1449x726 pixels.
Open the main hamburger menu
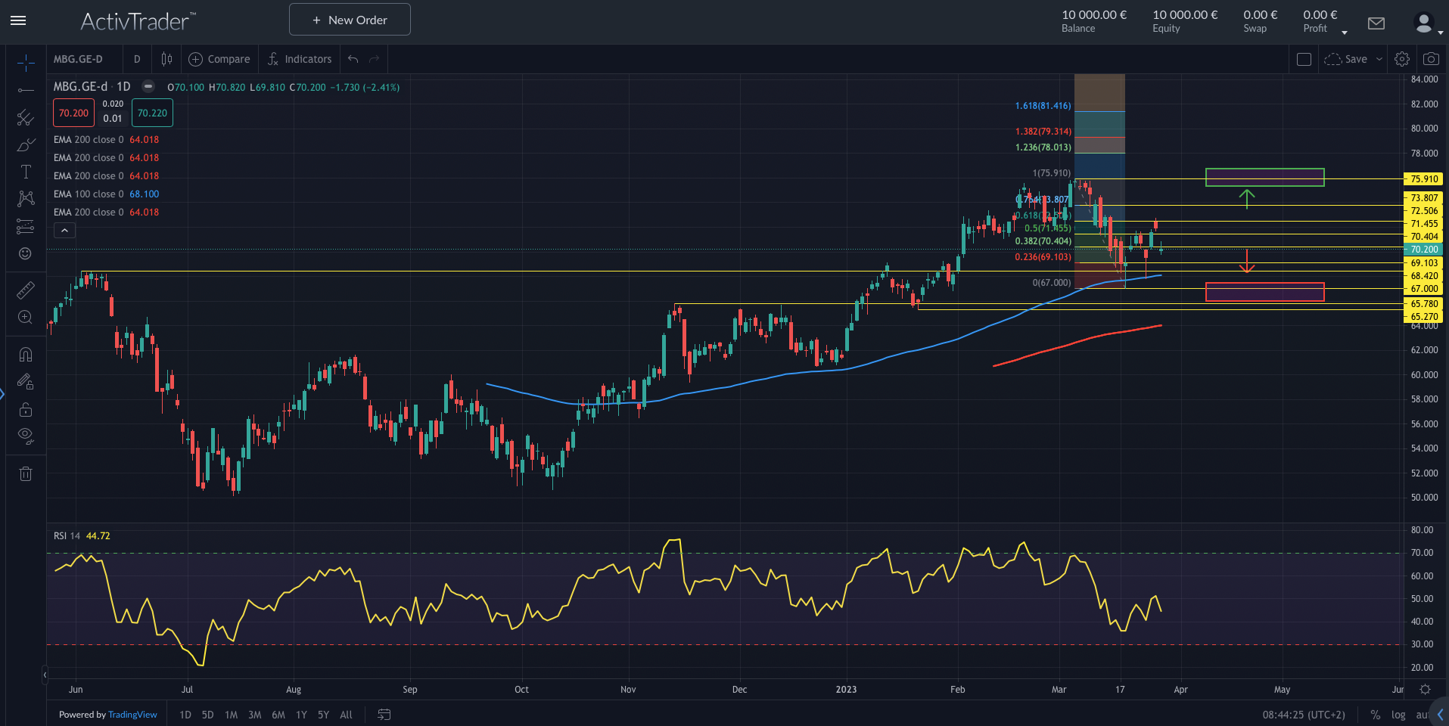(x=18, y=20)
